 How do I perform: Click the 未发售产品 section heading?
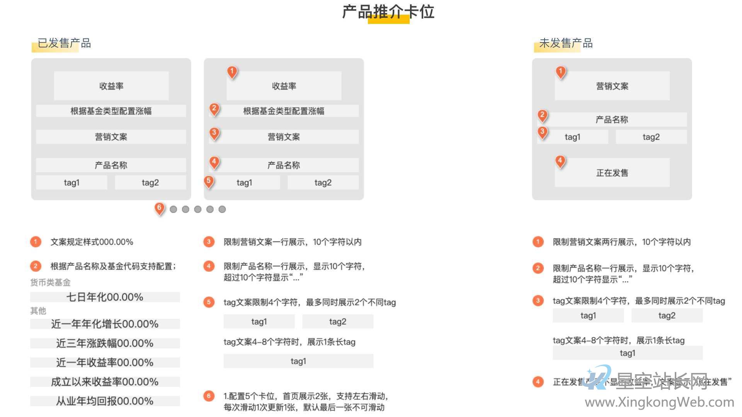pyautogui.click(x=566, y=43)
